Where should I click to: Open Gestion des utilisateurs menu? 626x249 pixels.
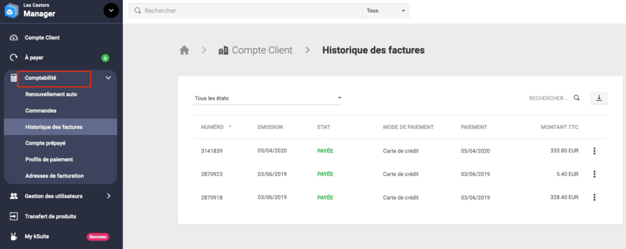tap(54, 196)
